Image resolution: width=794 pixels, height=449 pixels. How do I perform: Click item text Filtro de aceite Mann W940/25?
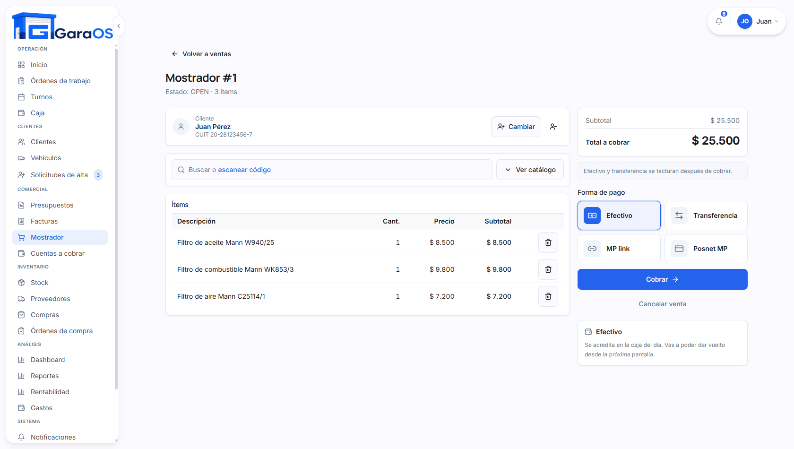click(x=225, y=242)
